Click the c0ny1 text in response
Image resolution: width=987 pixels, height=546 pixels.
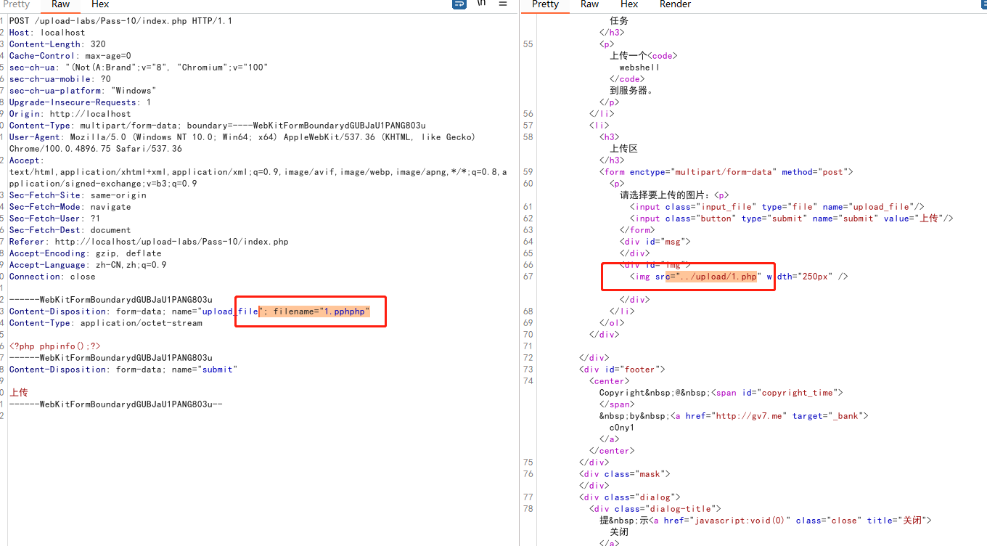622,428
